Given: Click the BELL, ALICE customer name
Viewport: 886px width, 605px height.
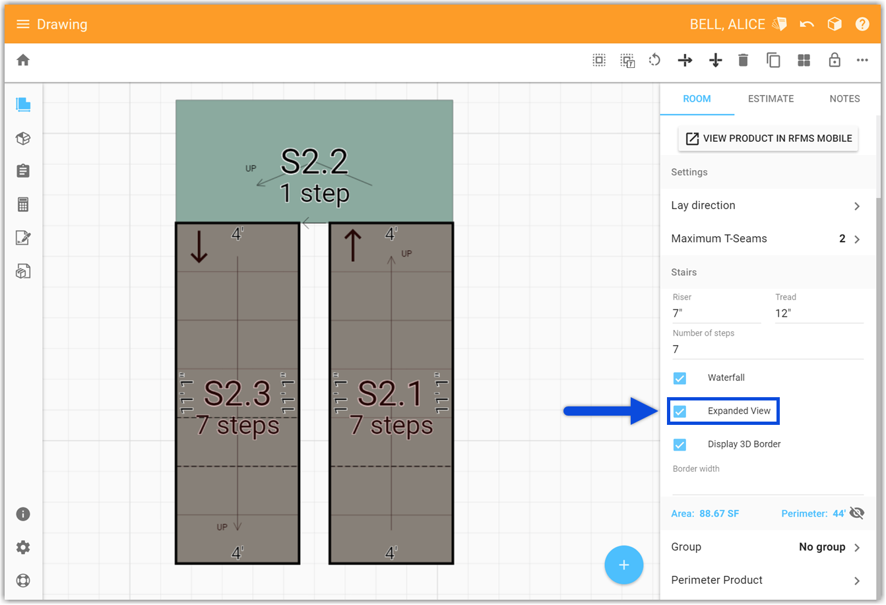Looking at the screenshot, I should click(x=727, y=24).
